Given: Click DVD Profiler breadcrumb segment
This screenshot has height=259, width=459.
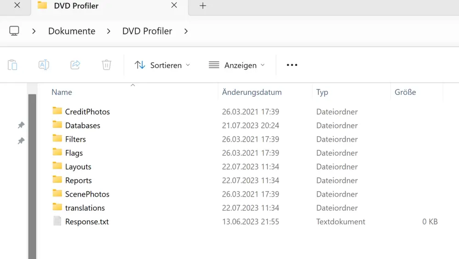Looking at the screenshot, I should [x=147, y=31].
